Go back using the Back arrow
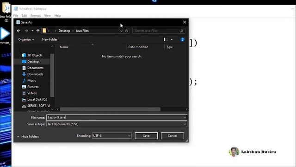The height and width of the screenshot is (167, 296). click(18, 31)
